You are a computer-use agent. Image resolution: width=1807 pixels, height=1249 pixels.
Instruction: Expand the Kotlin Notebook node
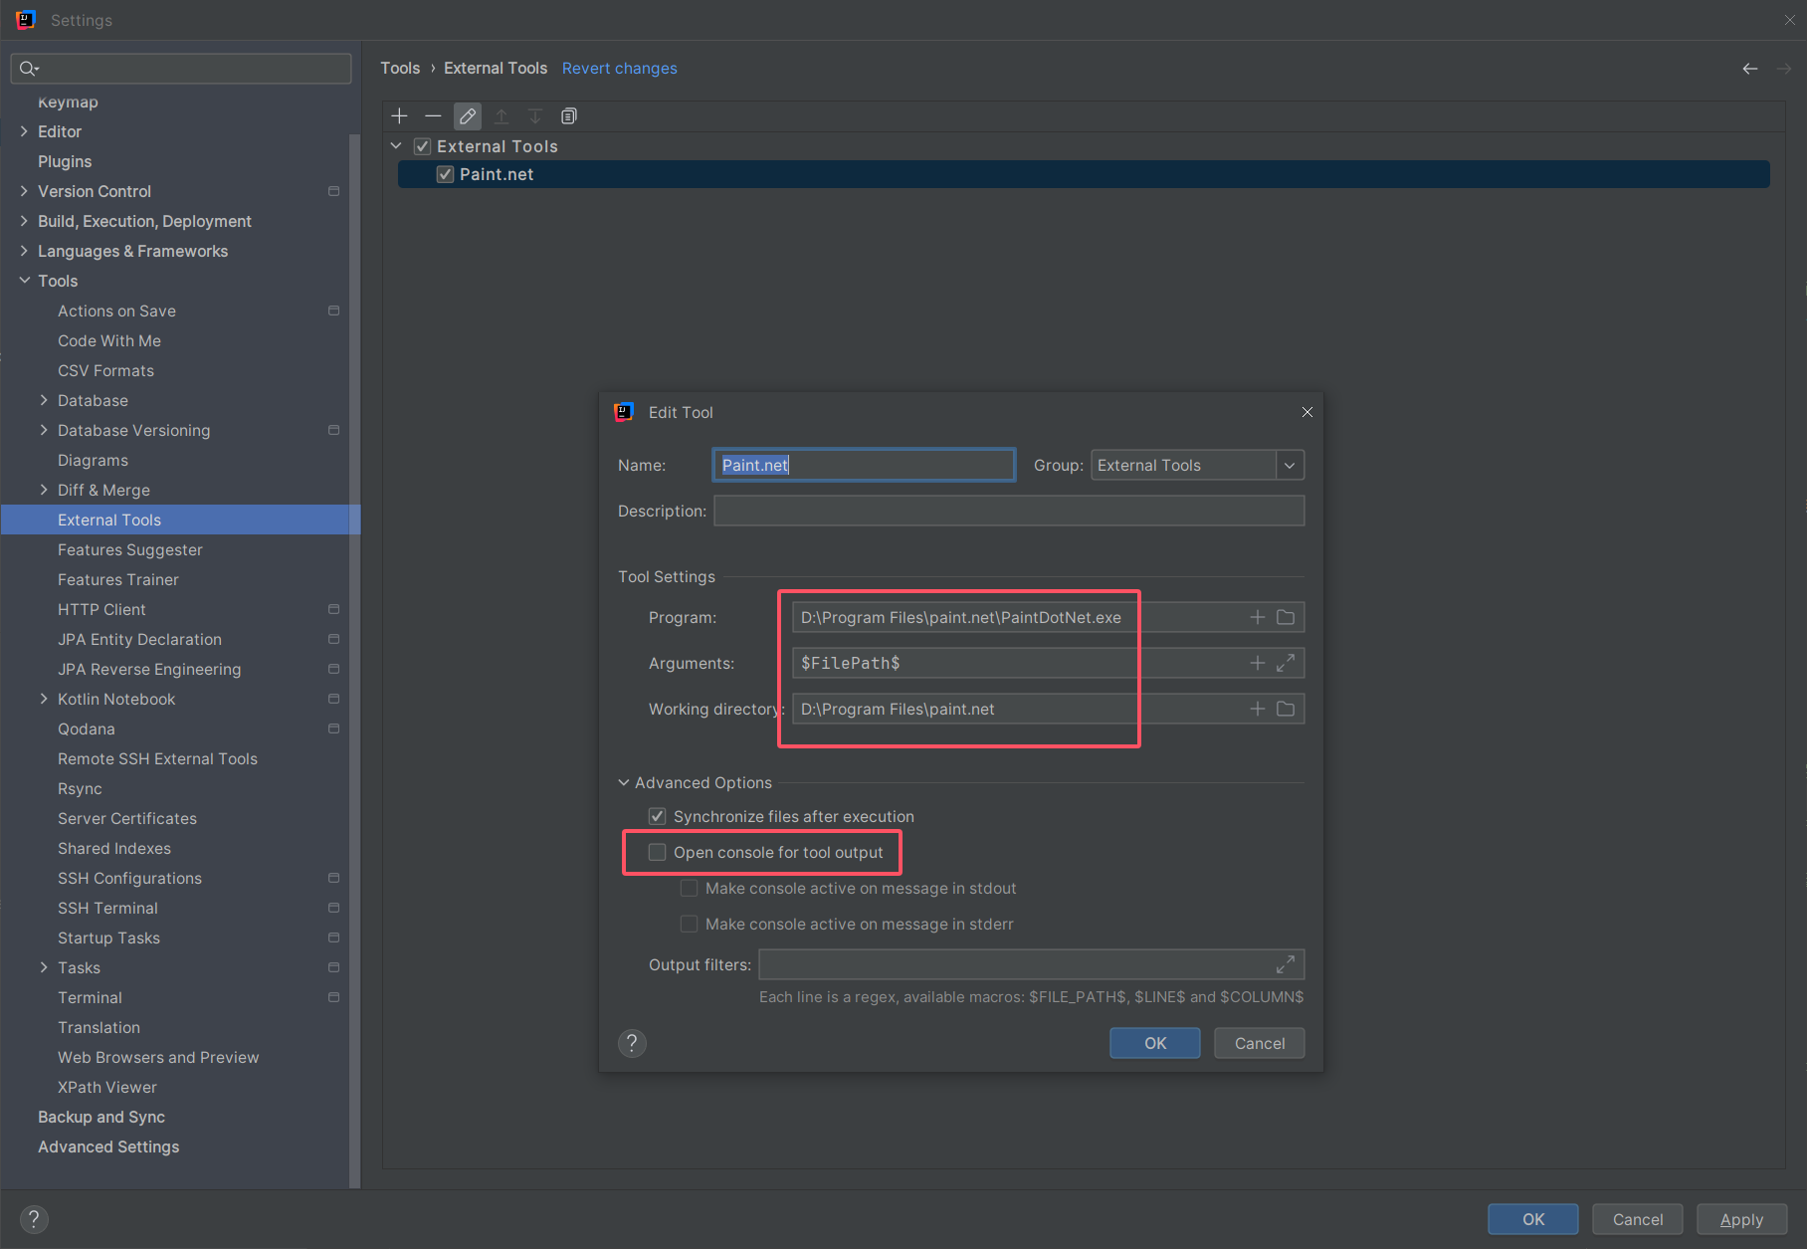[44, 699]
